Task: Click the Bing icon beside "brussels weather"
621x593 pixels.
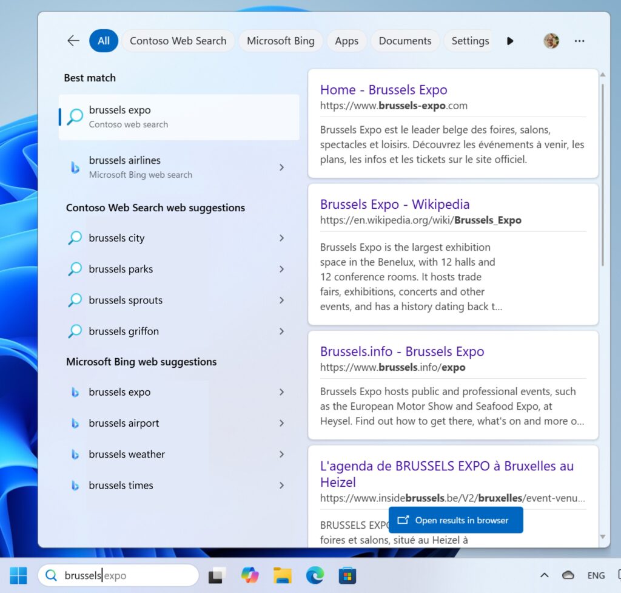Action: point(74,454)
